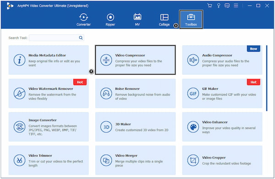
Task: Close the AnyMP4 Video Converter window
Action: [x=267, y=5]
